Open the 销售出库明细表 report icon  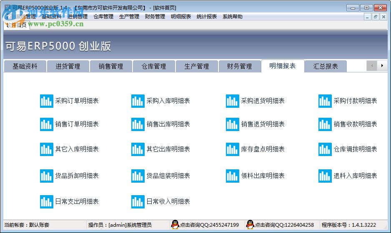(x=138, y=124)
